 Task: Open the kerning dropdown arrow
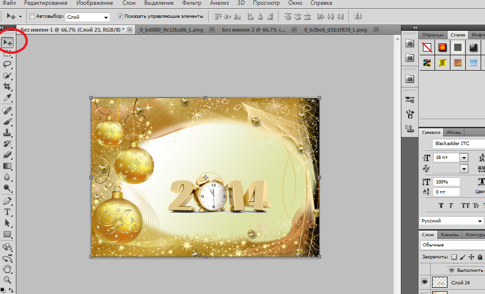point(464,169)
